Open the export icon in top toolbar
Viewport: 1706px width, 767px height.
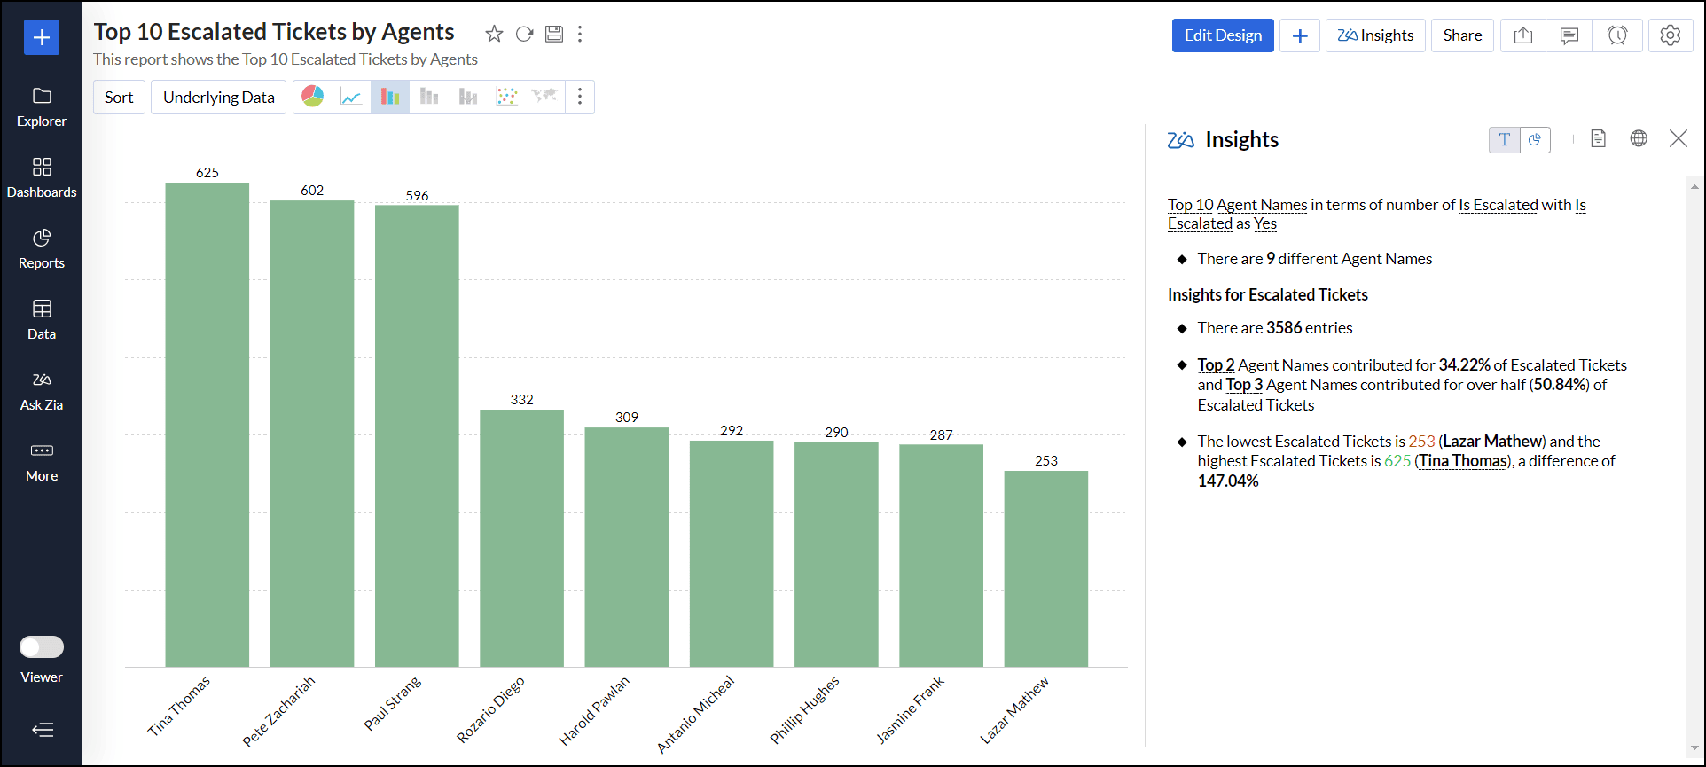pos(1522,35)
